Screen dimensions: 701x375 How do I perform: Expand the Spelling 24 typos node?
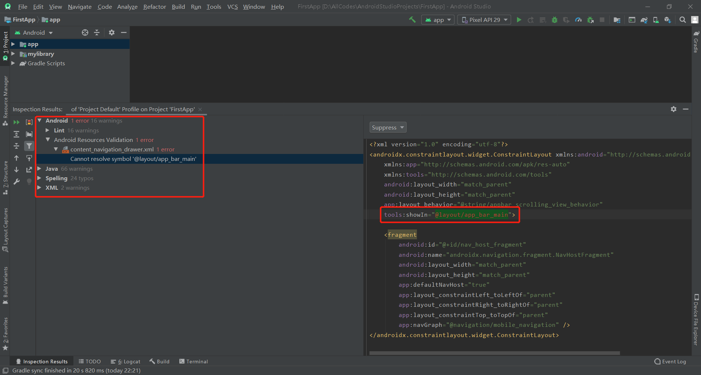pos(39,178)
